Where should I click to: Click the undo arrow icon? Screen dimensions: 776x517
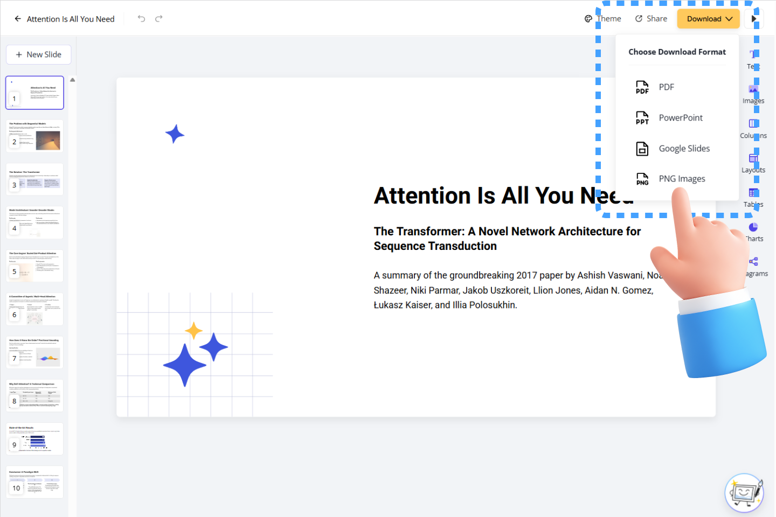[141, 19]
